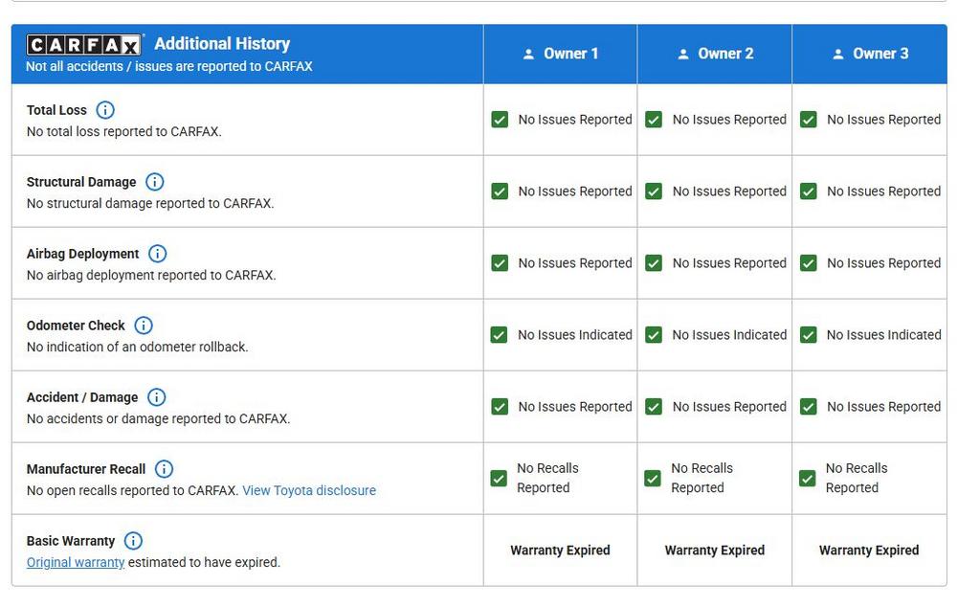Click the Basic Warranty info icon
The height and width of the screenshot is (607, 980).
(x=134, y=541)
